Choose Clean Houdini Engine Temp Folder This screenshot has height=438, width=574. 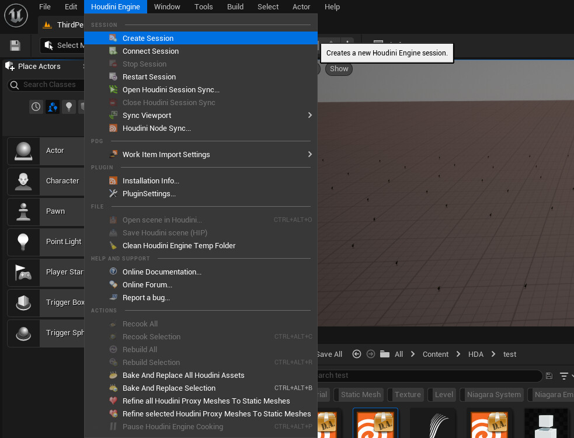pos(179,246)
